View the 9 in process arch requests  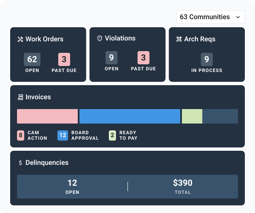tap(207, 59)
